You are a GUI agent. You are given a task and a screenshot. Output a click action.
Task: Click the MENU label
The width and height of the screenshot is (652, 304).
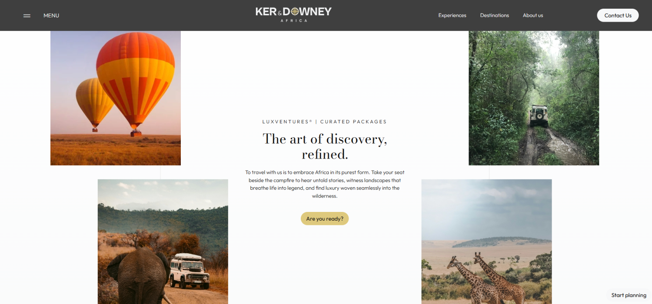[x=51, y=16]
